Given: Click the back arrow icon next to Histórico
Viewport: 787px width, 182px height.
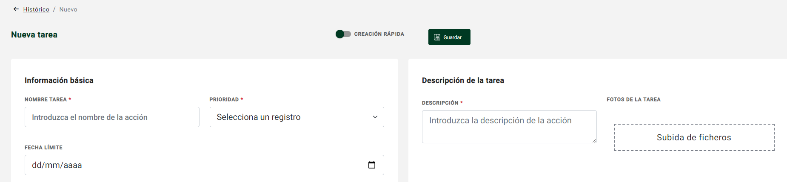Looking at the screenshot, I should (x=16, y=9).
